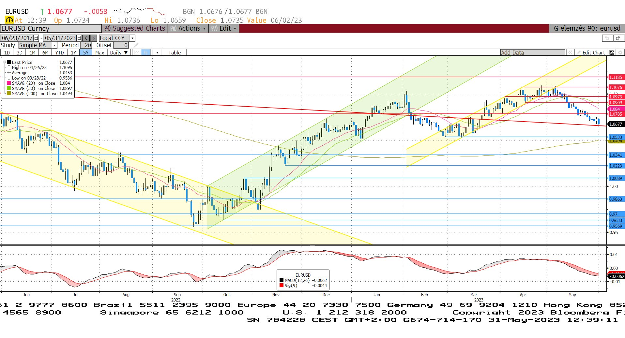Image resolution: width=625 pixels, height=338 pixels.
Task: Click the intraday sparkline next to price change
Action: [x=140, y=11]
